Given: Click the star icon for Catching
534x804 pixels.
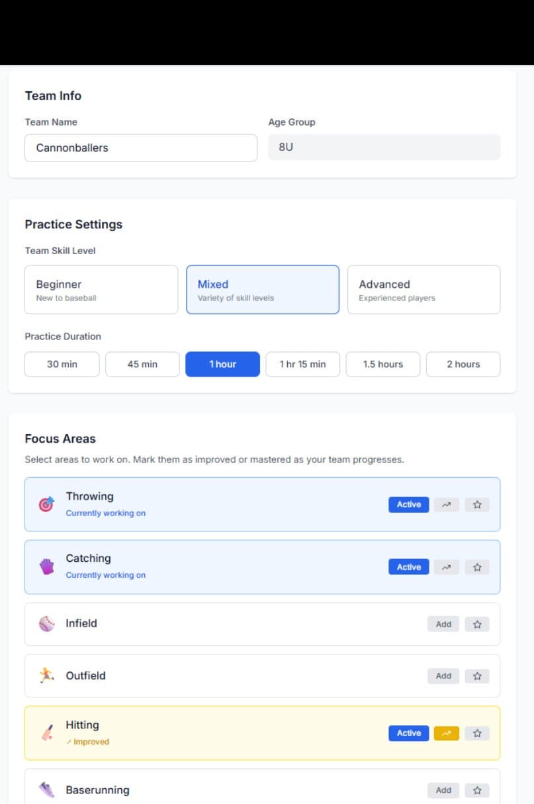Looking at the screenshot, I should pyautogui.click(x=477, y=567).
